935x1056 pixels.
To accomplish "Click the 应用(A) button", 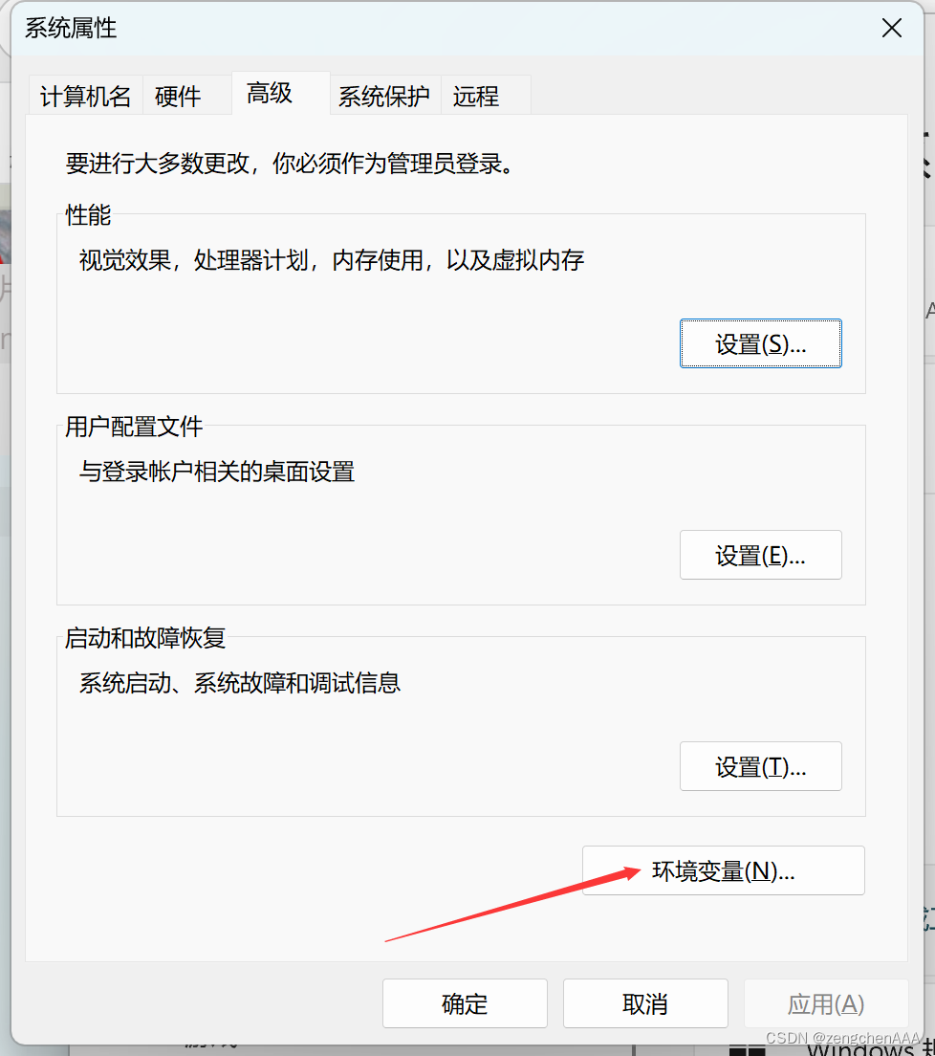I will tap(826, 1003).
